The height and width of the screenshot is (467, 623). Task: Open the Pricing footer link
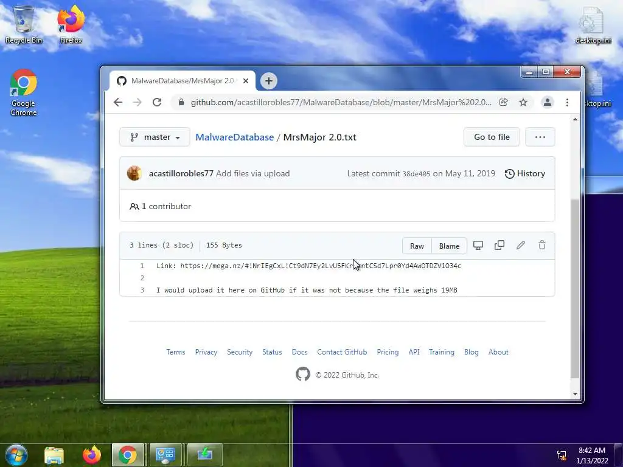point(388,352)
